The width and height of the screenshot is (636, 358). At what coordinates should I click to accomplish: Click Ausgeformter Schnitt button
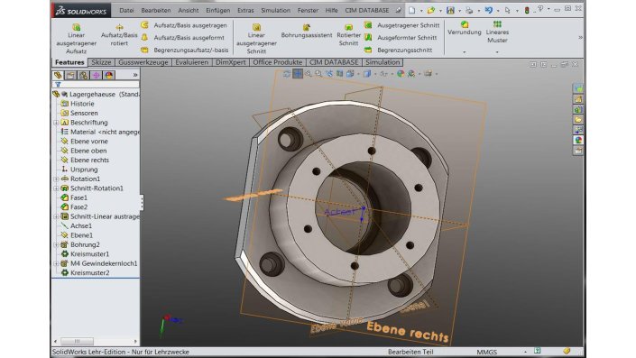(401, 37)
